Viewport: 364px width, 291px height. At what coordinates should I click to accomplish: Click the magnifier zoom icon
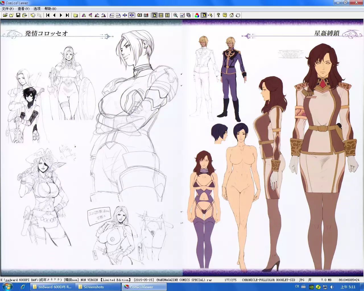tap(176, 15)
